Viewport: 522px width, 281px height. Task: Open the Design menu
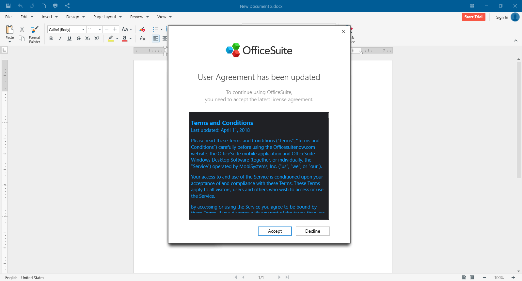75,17
